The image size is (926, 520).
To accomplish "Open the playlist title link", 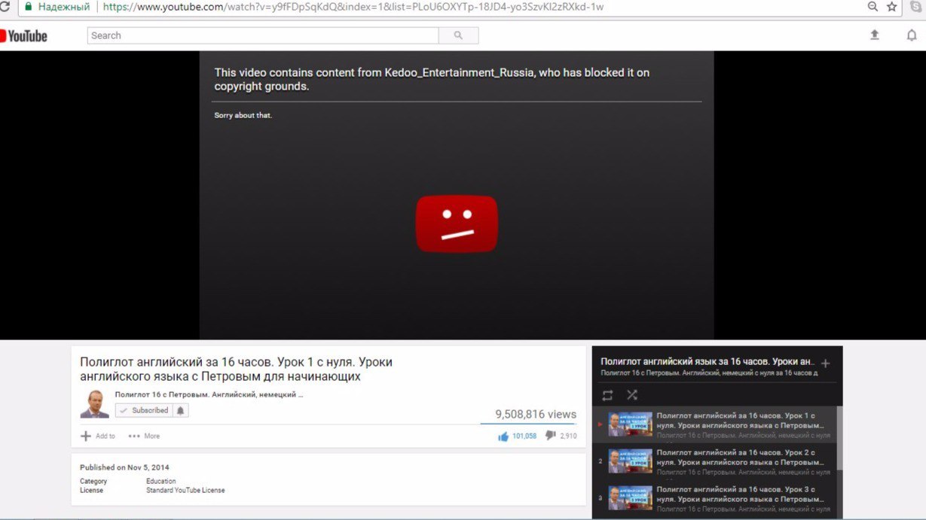I will click(707, 362).
